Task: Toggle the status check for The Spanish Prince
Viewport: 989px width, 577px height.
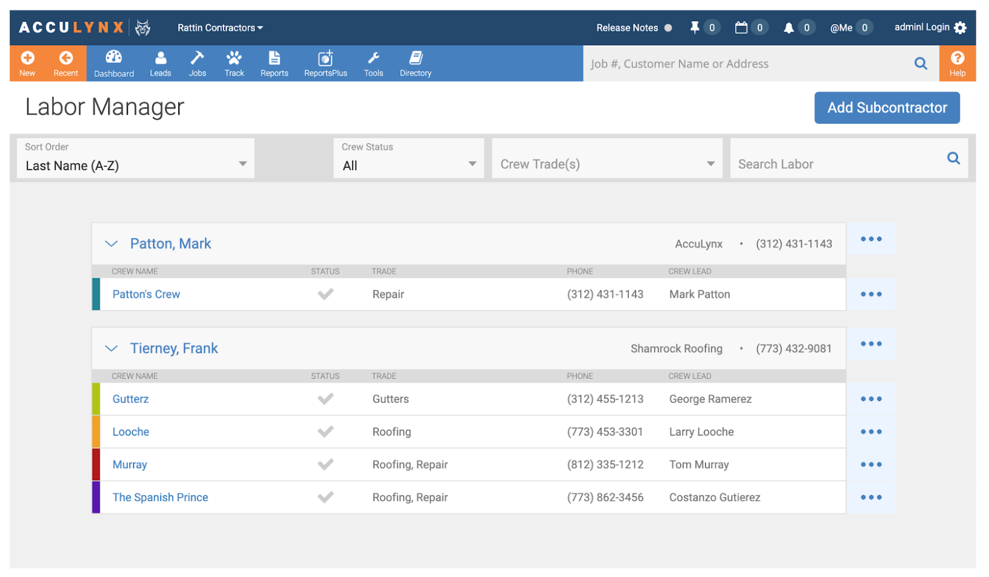Action: [326, 497]
